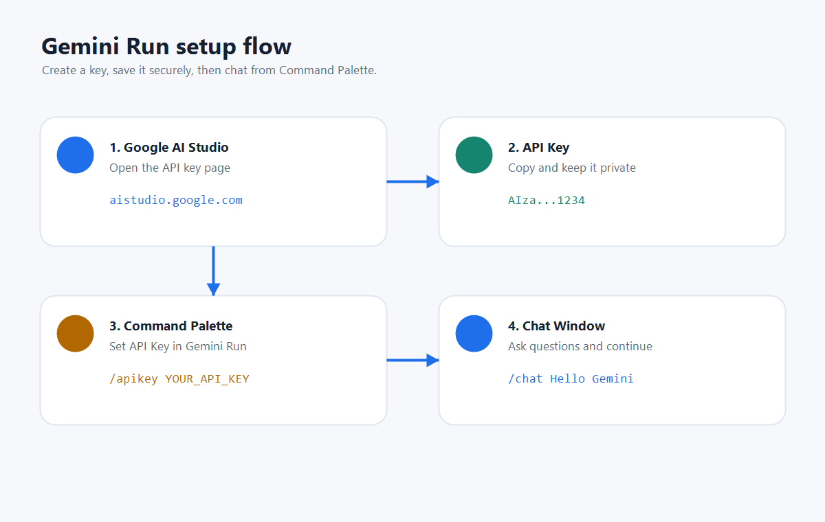The width and height of the screenshot is (825, 522).
Task: Click the '4. Chat Window' heading
Action: pyautogui.click(x=557, y=326)
